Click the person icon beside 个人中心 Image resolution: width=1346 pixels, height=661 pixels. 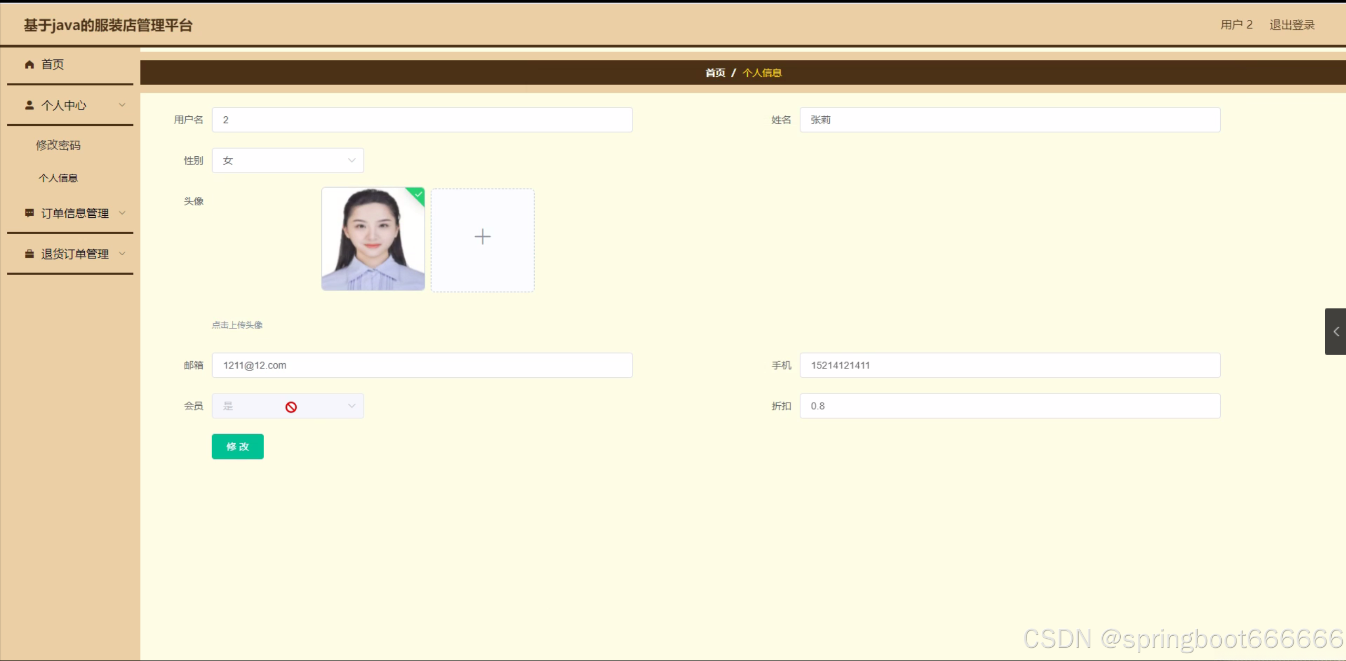tap(29, 105)
